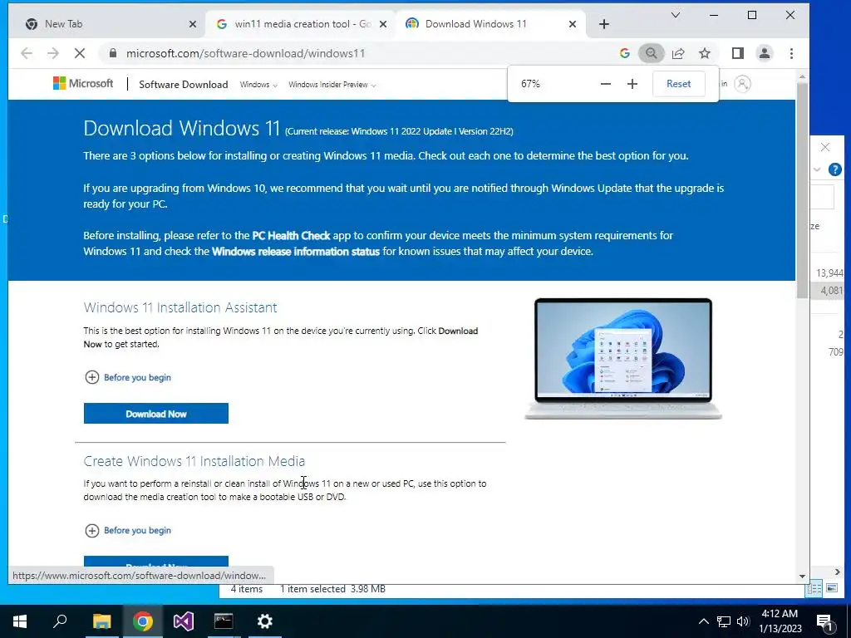The width and height of the screenshot is (851, 638).
Task: Click Download Now for Installation Assistant
Action: pos(155,414)
